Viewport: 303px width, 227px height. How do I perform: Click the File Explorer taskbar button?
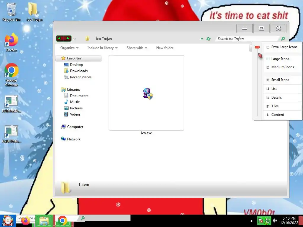(44, 221)
